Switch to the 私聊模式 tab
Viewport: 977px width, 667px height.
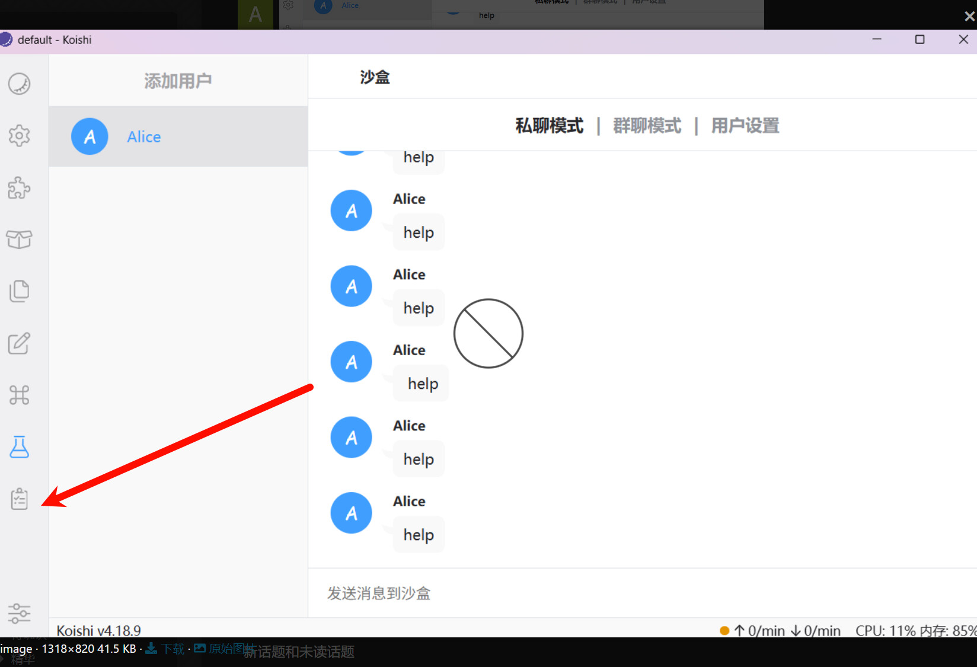549,126
